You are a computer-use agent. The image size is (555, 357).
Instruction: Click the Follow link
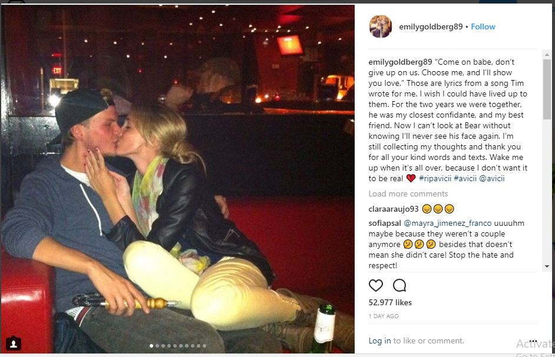[483, 26]
